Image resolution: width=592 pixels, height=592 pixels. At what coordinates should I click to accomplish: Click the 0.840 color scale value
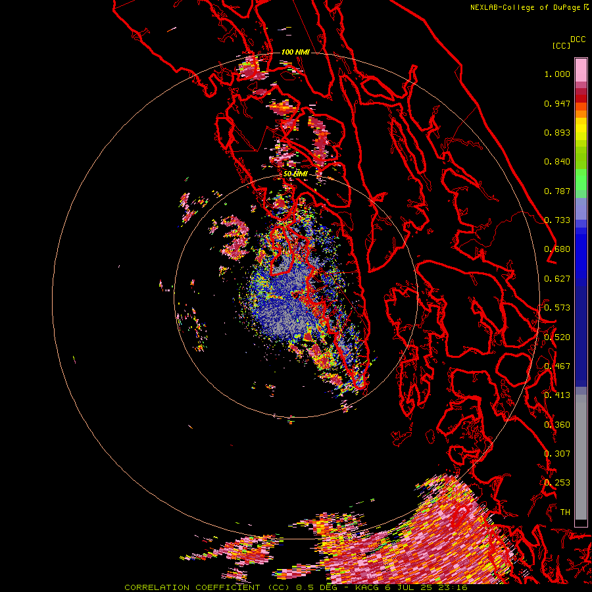[557, 162]
